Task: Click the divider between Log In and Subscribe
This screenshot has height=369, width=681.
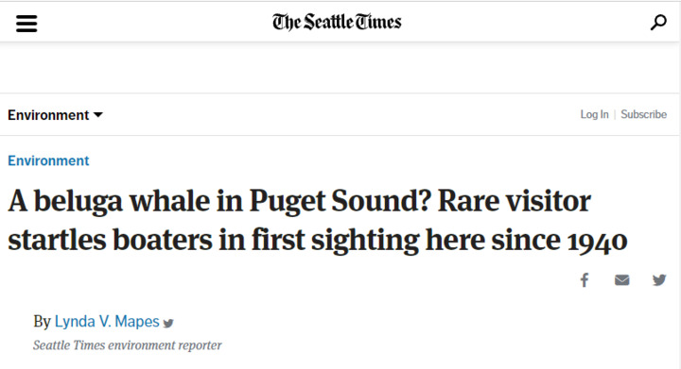Action: (615, 115)
